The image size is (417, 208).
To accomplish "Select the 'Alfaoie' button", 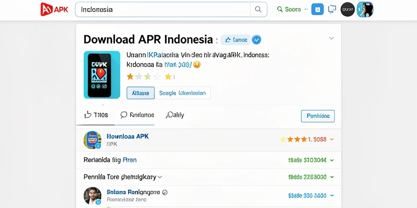I will pos(140,93).
